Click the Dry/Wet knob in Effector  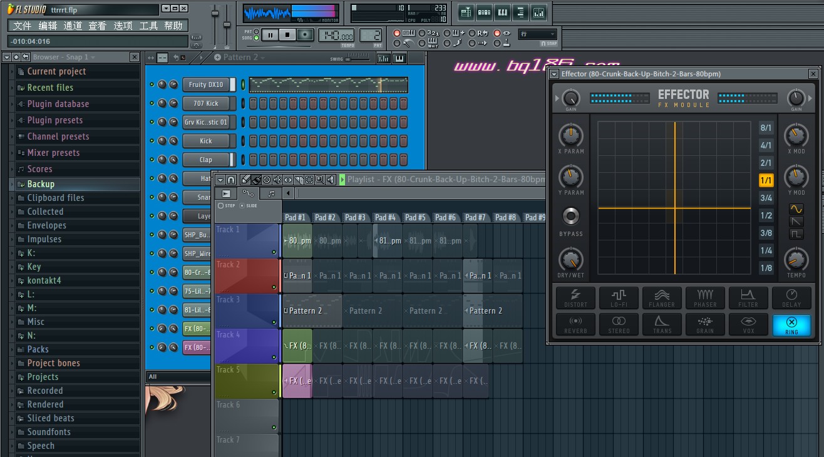point(570,259)
